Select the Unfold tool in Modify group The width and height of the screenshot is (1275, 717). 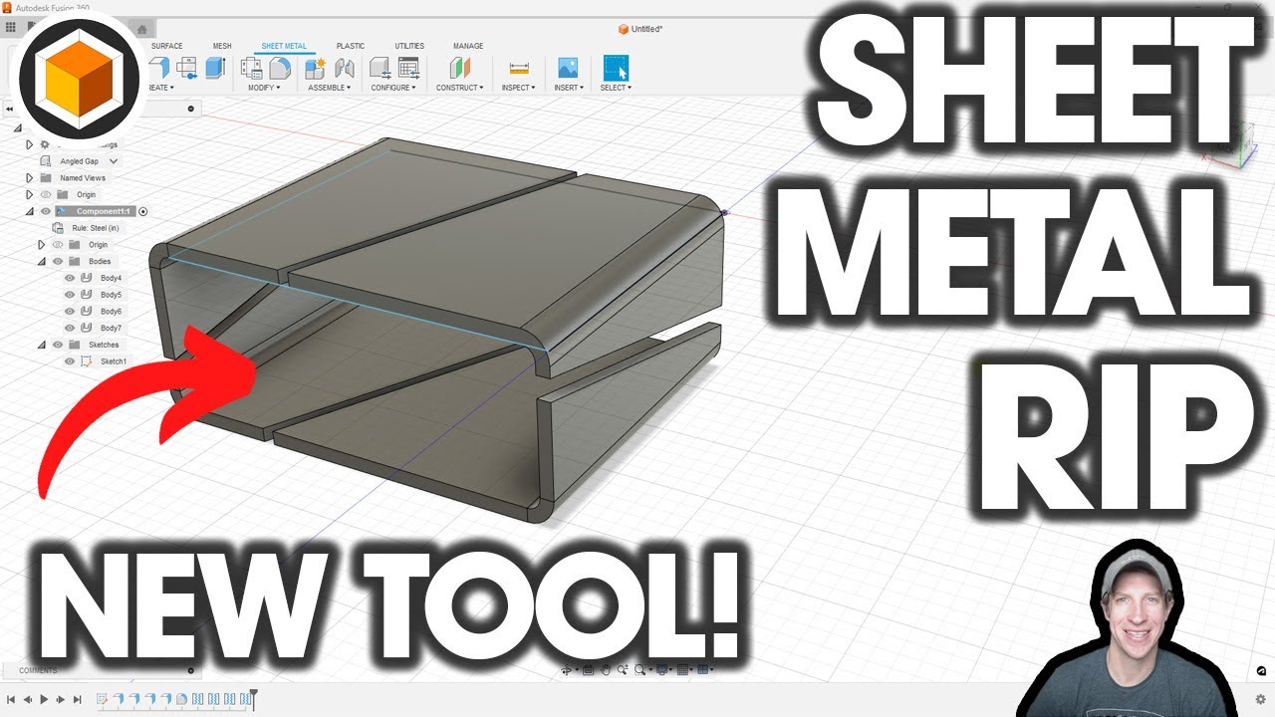click(x=280, y=68)
